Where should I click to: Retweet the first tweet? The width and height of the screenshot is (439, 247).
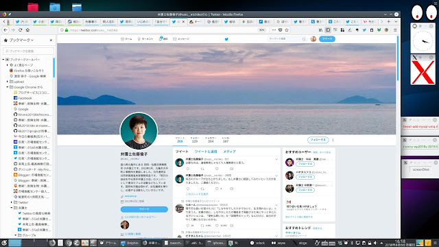pos(202,169)
